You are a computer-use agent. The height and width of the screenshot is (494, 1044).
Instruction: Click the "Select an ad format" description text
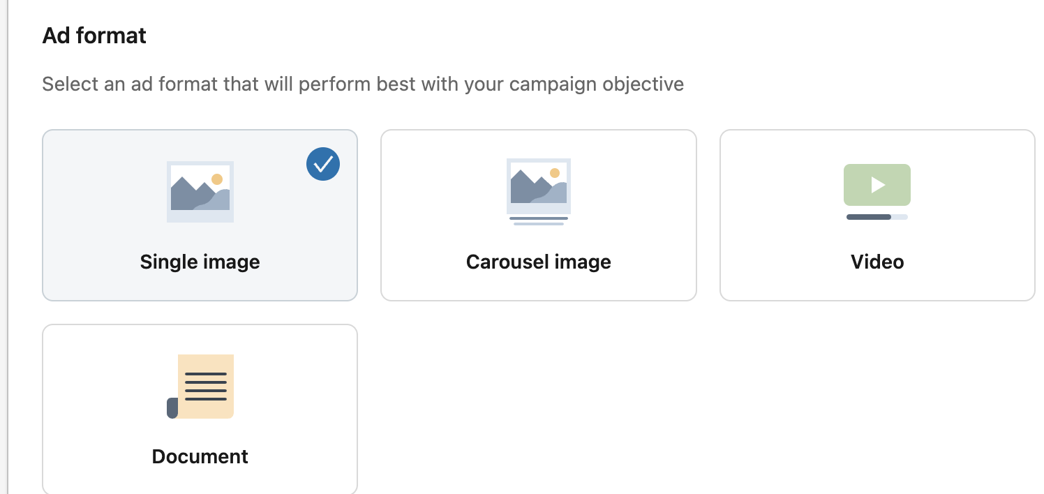(x=363, y=84)
